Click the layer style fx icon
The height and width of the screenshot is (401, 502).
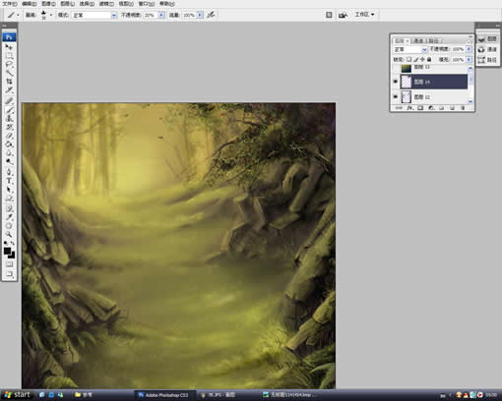click(409, 108)
